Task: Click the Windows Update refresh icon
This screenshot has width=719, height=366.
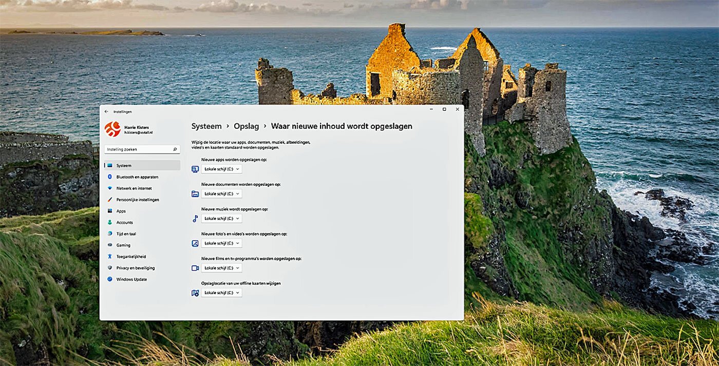Action: tap(110, 279)
